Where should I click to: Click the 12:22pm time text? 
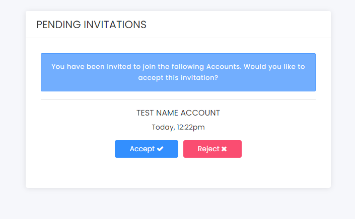pyautogui.click(x=191, y=127)
